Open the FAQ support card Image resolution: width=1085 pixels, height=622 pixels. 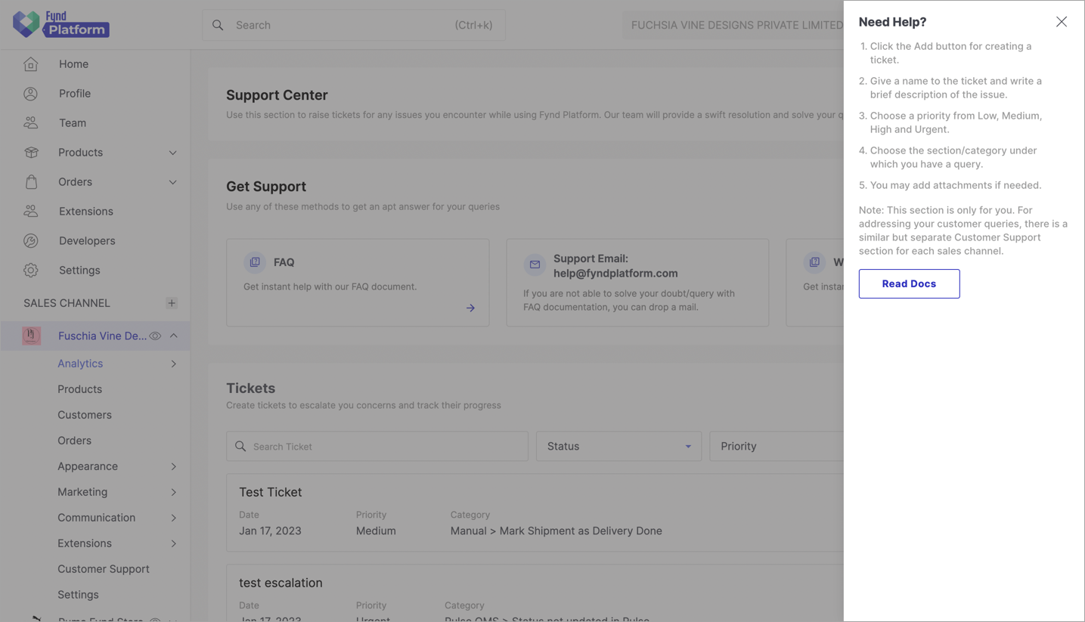click(x=358, y=283)
